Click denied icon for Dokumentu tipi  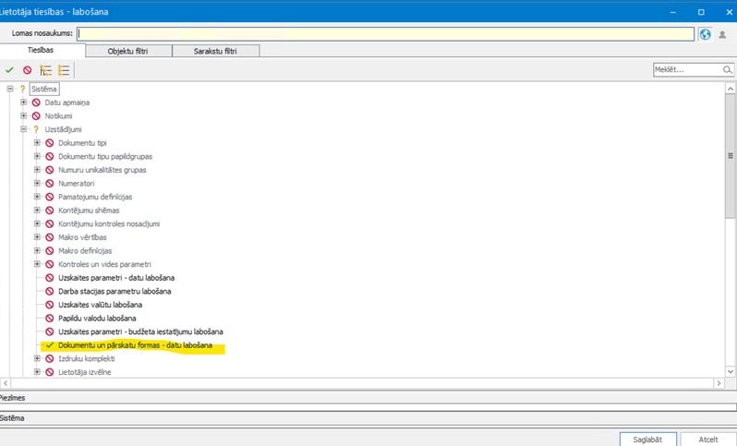coord(49,143)
